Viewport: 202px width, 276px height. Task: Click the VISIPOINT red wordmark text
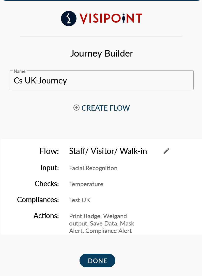[x=111, y=19]
